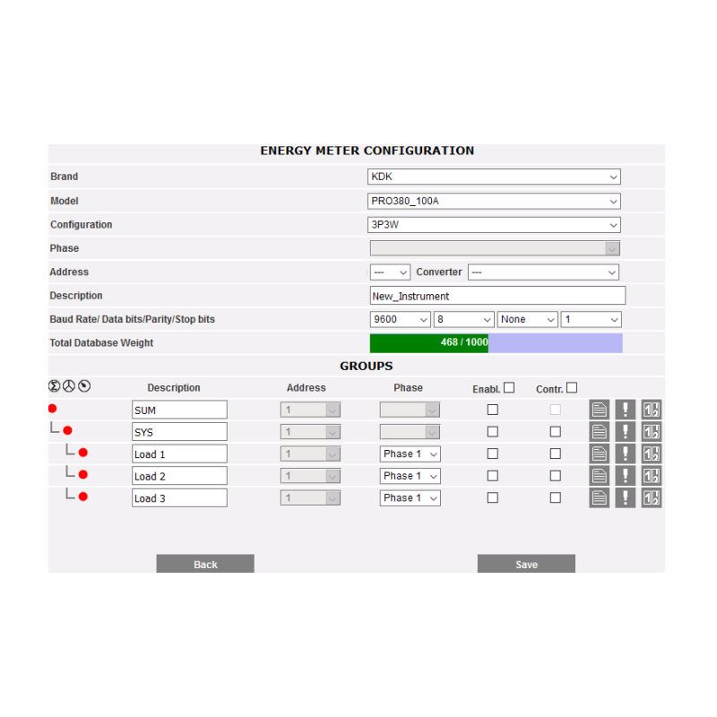This screenshot has height=717, width=717.
Task: Open the Baud Rate dropdown showing 9600
Action: 400,320
